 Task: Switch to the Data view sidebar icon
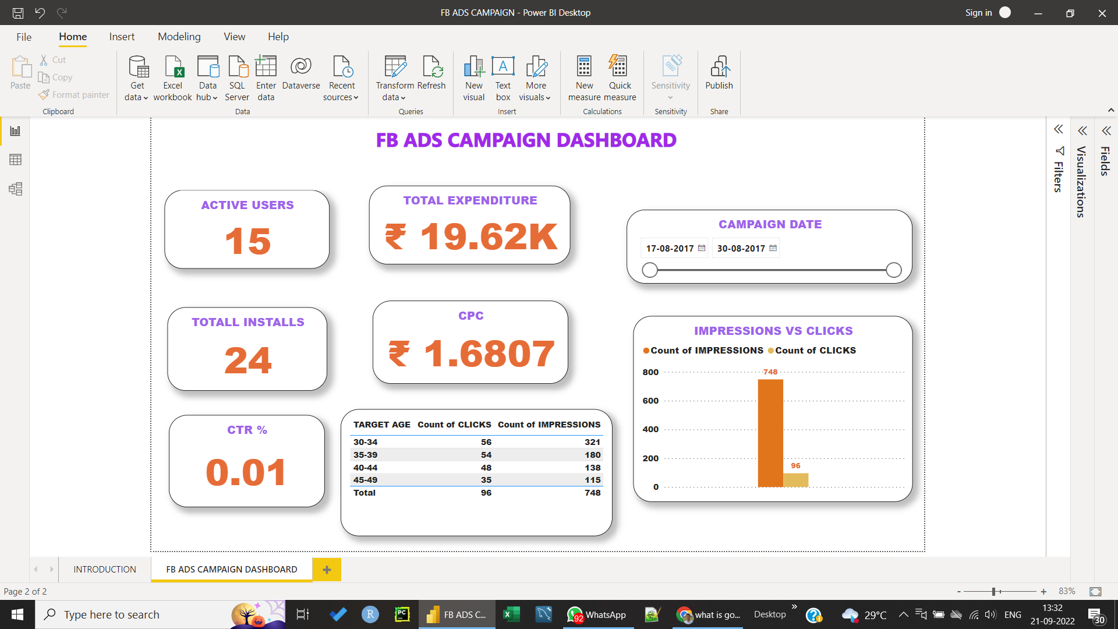(16, 160)
